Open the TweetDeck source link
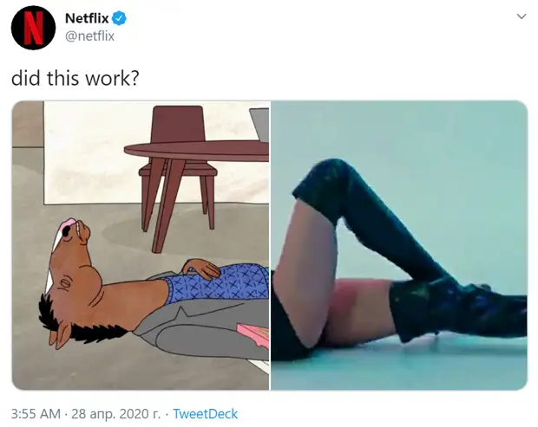Viewport: 538px width, 427px height. (x=205, y=414)
